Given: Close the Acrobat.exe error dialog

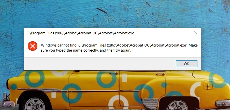Looking at the screenshot, I should point(196,33).
